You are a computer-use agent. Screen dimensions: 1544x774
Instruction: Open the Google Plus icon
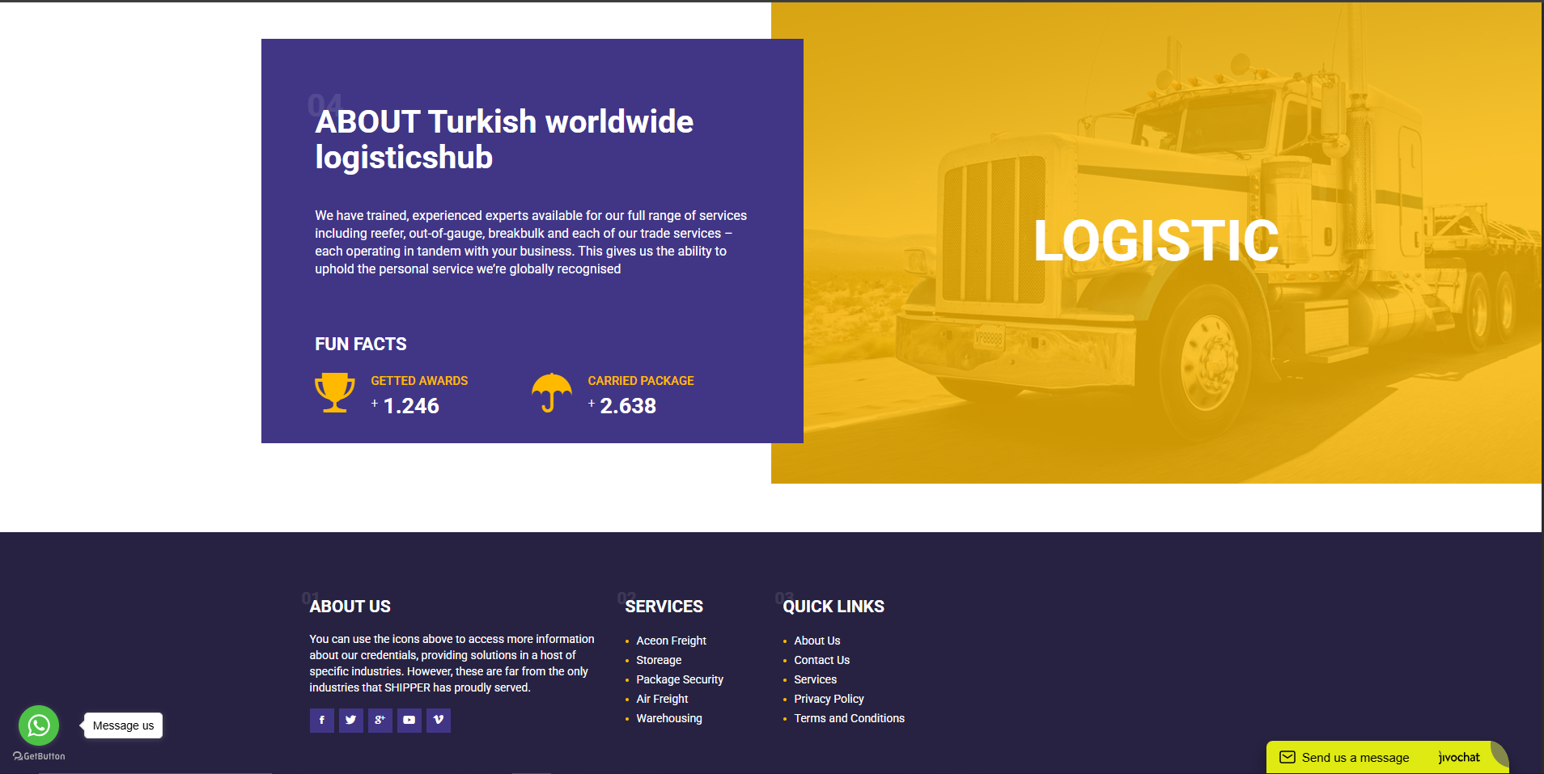coord(380,720)
